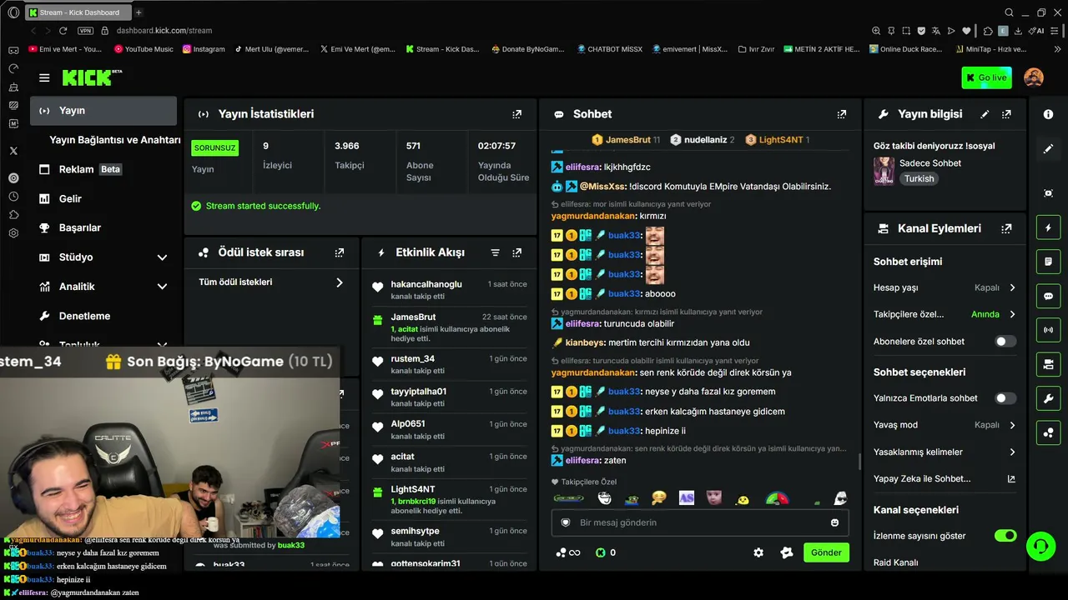
Task: Pop out the Kanal Eylemleri panel
Action: [x=1006, y=228]
